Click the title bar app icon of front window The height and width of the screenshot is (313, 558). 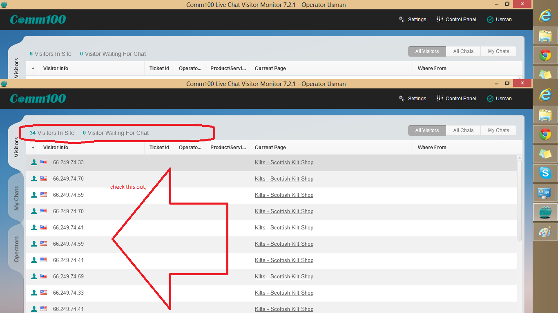(4, 84)
